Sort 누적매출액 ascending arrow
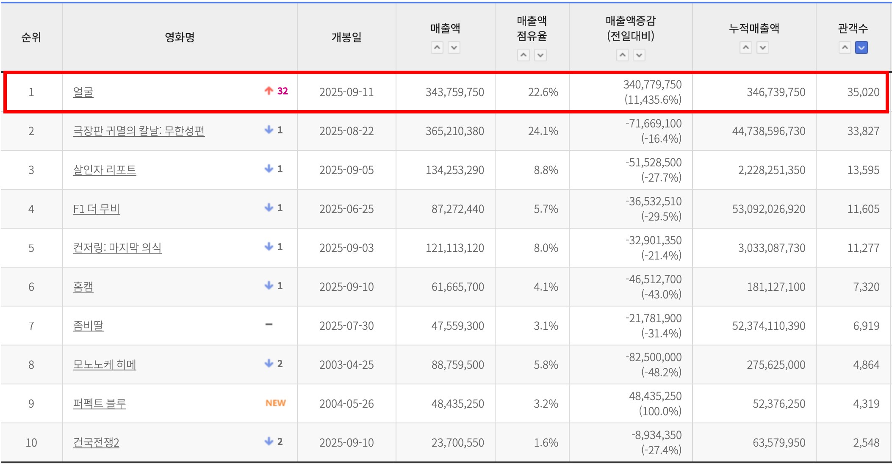Image resolution: width=892 pixels, height=464 pixels. coord(746,47)
